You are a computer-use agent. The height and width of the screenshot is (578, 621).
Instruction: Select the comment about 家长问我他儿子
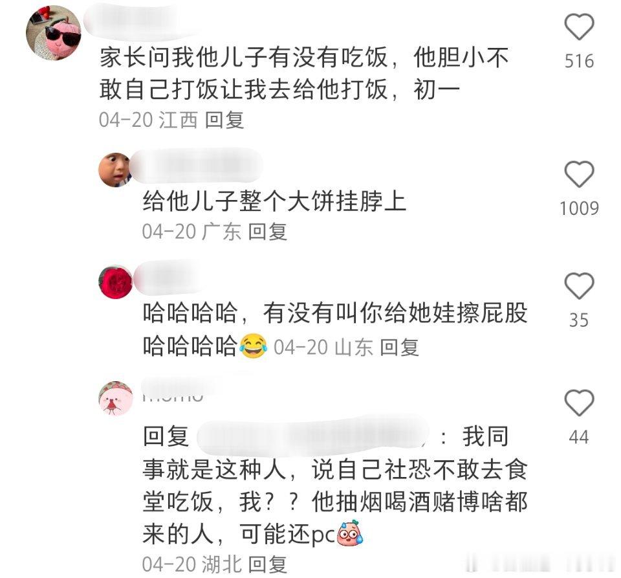pyautogui.click(x=304, y=73)
